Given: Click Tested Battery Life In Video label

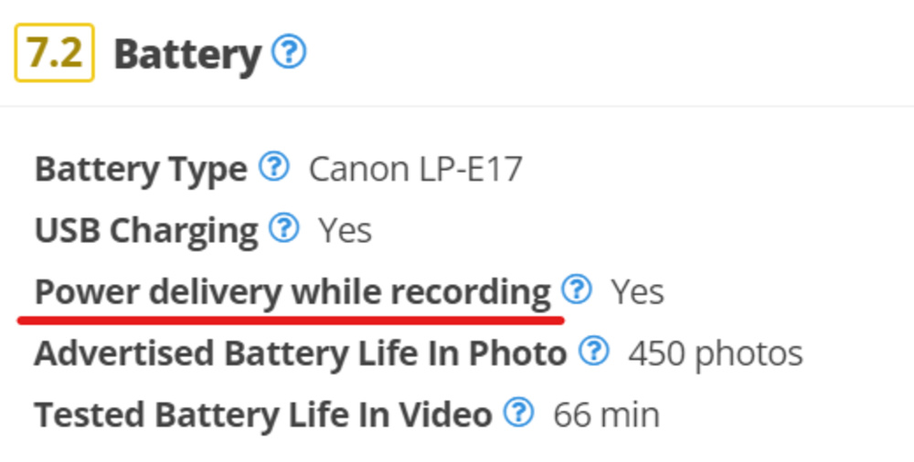Looking at the screenshot, I should click(263, 415).
